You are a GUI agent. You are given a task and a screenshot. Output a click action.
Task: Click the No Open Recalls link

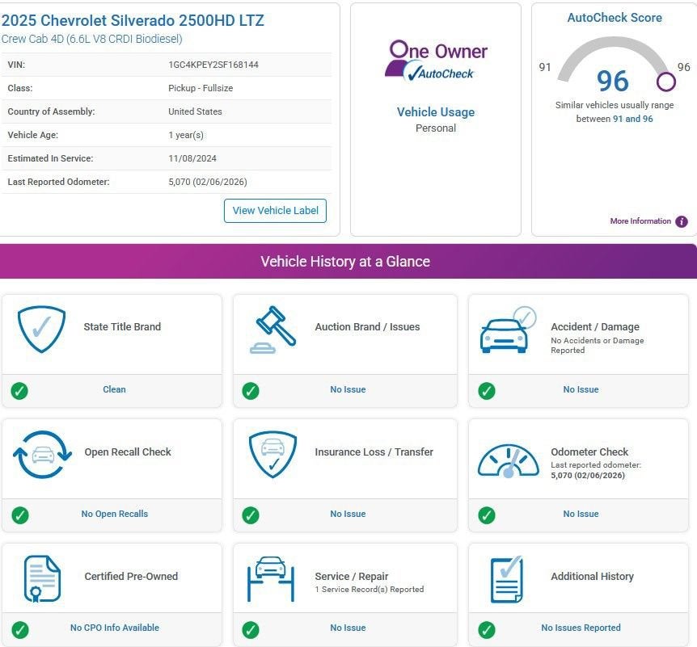[114, 514]
